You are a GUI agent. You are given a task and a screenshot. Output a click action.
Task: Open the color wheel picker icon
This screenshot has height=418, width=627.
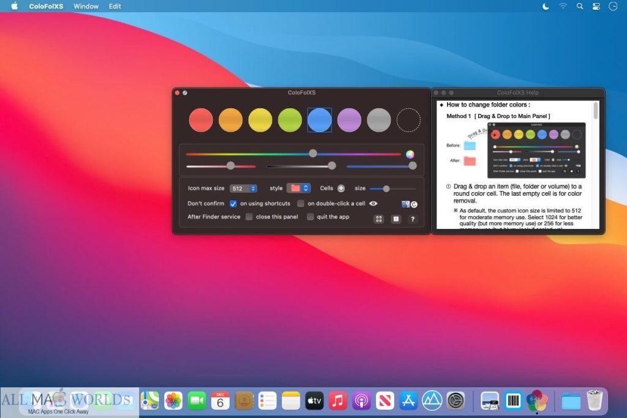[410, 154]
